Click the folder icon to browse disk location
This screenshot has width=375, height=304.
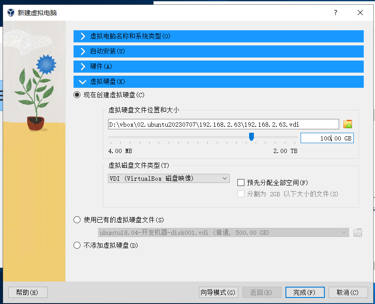pos(347,124)
